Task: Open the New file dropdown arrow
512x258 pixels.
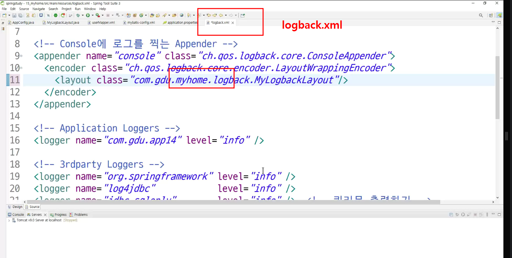Action: [x=9, y=15]
